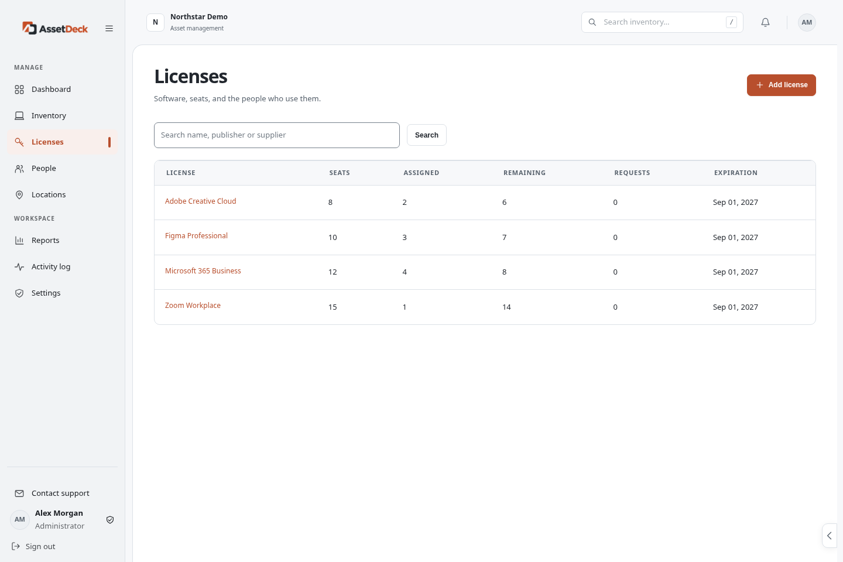Click the Remaining column header
This screenshot has height=562, width=843.
click(525, 173)
